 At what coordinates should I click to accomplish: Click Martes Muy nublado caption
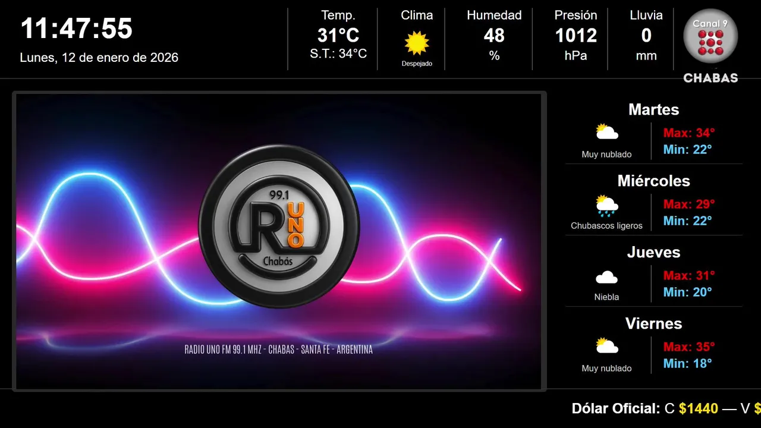pos(606,155)
